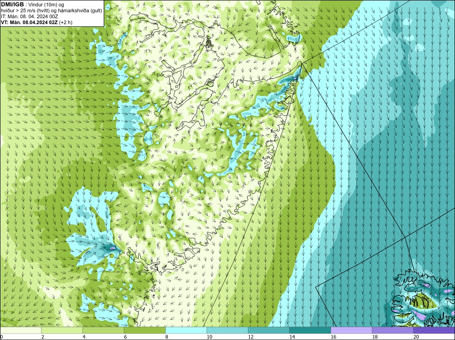Click the 10–12 m/s turquoise legend swatch
Image resolution: width=455 pixels, height=340 pixels.
pos(227,330)
